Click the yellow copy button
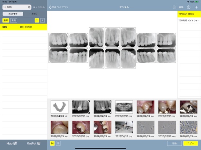The width and height of the screenshot is (201, 150). point(190,143)
